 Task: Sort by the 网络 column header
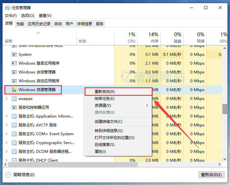(x=195, y=38)
